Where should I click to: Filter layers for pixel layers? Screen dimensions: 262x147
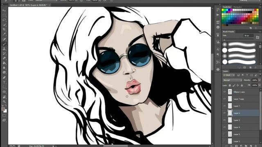pyautogui.click(x=238, y=75)
